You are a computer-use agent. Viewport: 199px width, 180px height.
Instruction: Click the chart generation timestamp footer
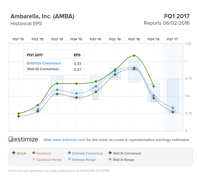58,171
